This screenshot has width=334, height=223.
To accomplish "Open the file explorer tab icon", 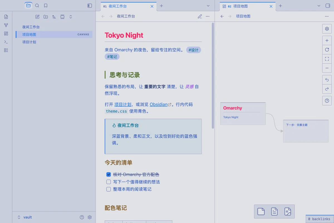I will (28, 6).
